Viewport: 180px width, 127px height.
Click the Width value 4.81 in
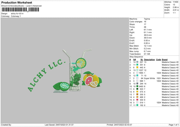click(x=176, y=10)
